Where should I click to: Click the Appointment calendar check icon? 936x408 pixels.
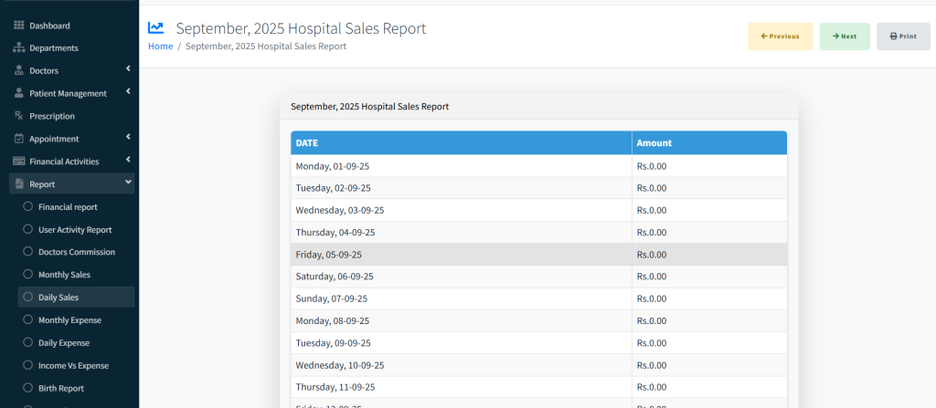(18, 139)
